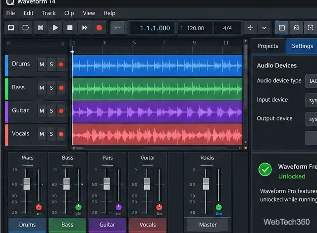The width and height of the screenshot is (317, 233).
Task: Open project folder icon in toolbar
Action: (11, 28)
